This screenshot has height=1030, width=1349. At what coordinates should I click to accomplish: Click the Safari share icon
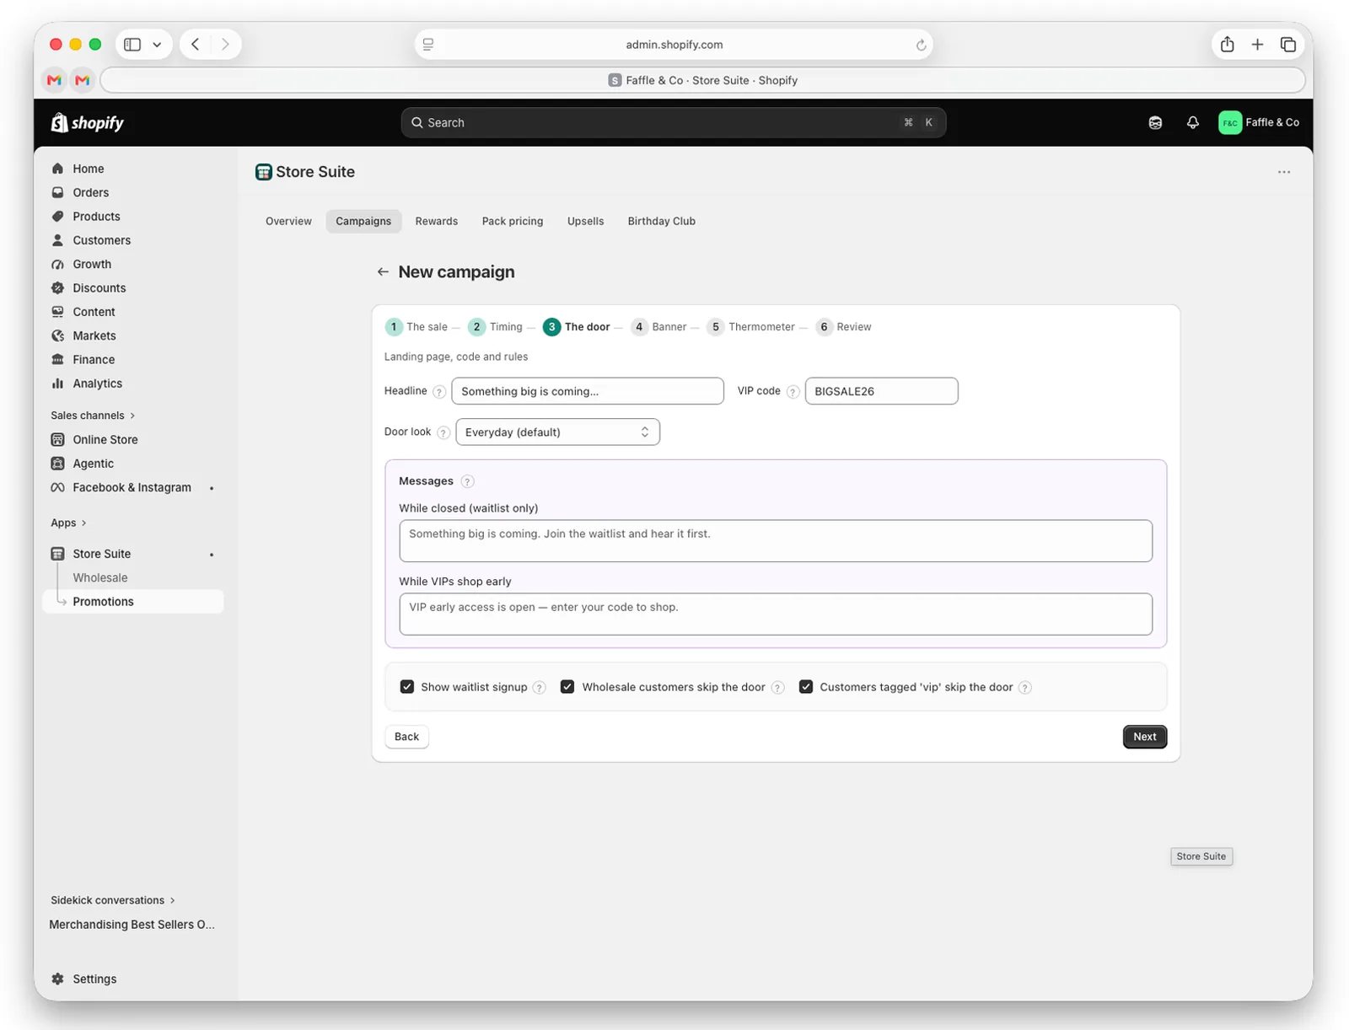[x=1227, y=45]
